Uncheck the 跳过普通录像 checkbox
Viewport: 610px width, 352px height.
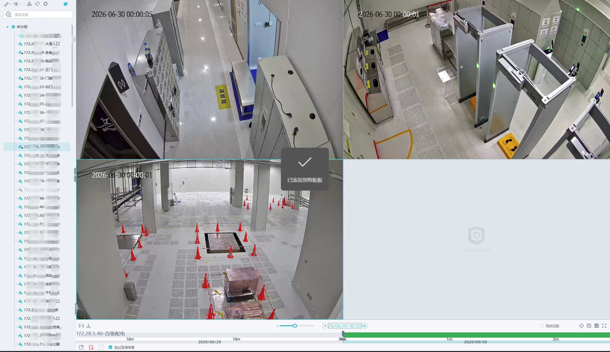click(x=110, y=347)
